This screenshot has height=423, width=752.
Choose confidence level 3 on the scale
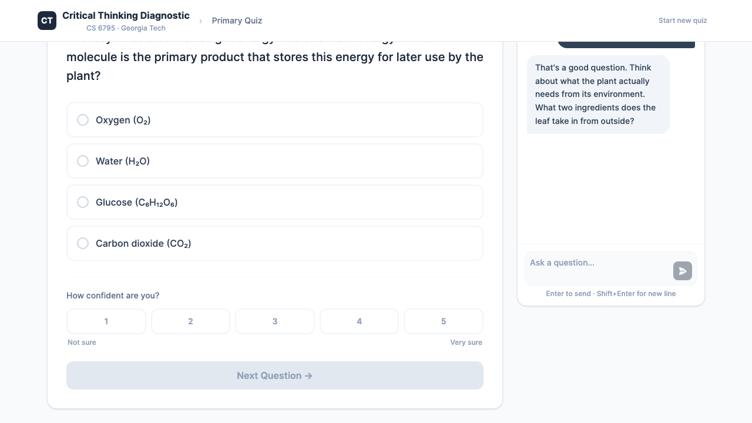[274, 321]
